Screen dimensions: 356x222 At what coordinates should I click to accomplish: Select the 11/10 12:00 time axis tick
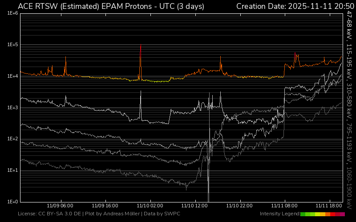click(195, 206)
